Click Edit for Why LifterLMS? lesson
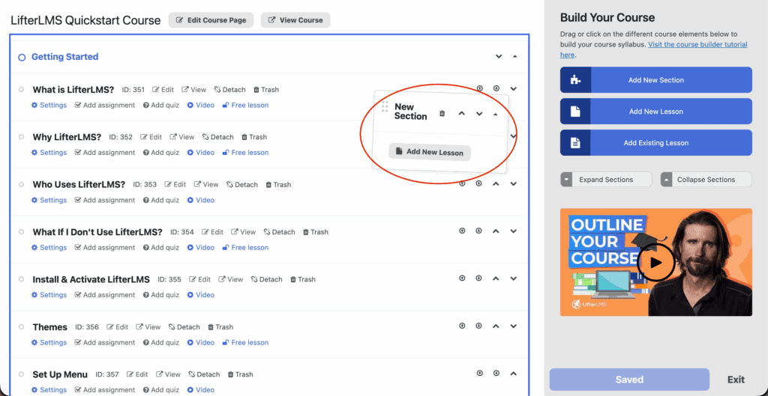 pyautogui.click(x=151, y=137)
